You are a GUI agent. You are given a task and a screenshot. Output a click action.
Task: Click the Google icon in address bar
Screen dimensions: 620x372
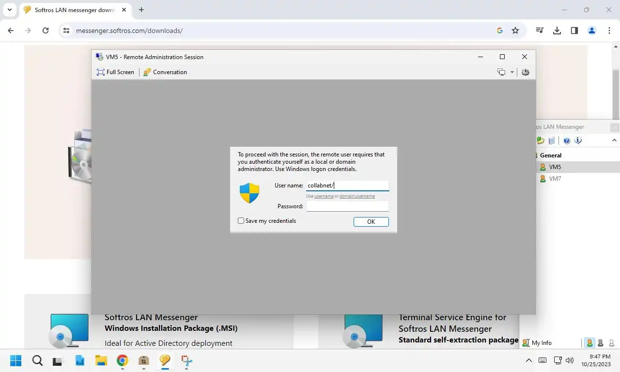tap(500, 31)
